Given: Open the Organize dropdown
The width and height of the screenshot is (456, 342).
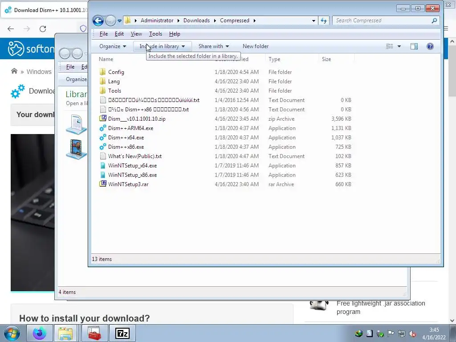Looking at the screenshot, I should [113, 46].
